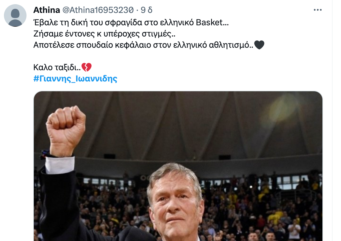Screen dimensions: 341x241
Task: Open Athina's profile via display name
Action: tap(46, 10)
